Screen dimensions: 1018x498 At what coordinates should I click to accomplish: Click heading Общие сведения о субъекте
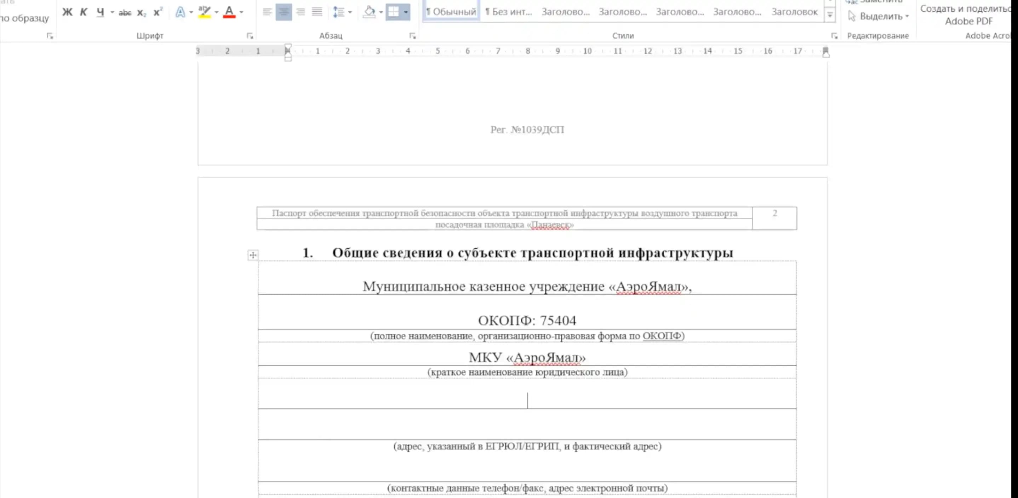[x=532, y=253]
